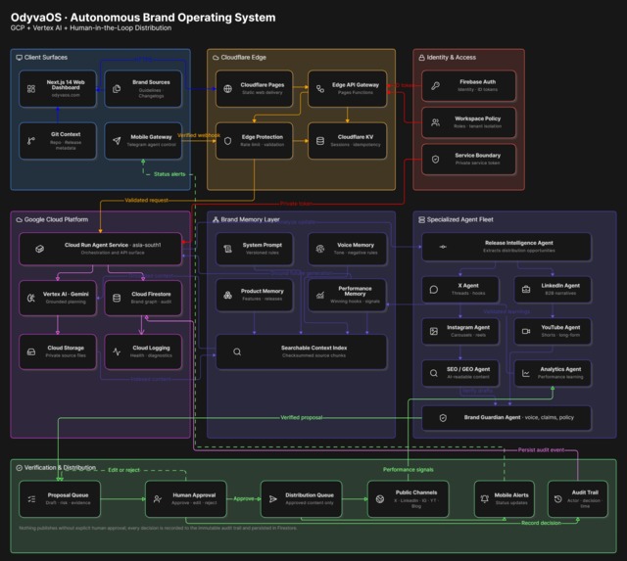Click the System Prompt scroll icon
This screenshot has height=561, width=627.
click(x=227, y=249)
